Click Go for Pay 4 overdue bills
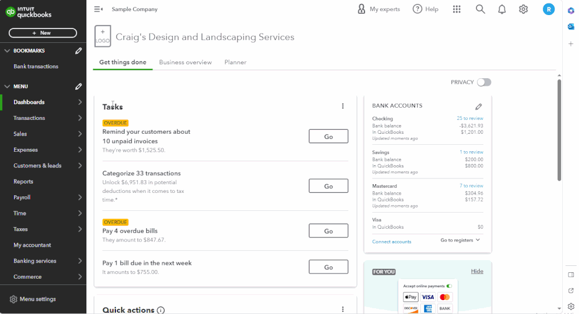The image size is (579, 314). point(328,231)
